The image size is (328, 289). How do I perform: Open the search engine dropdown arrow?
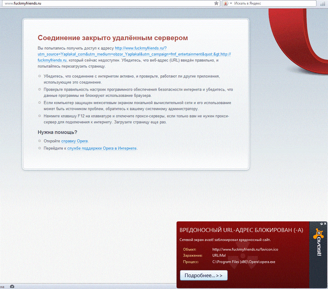[231, 3]
